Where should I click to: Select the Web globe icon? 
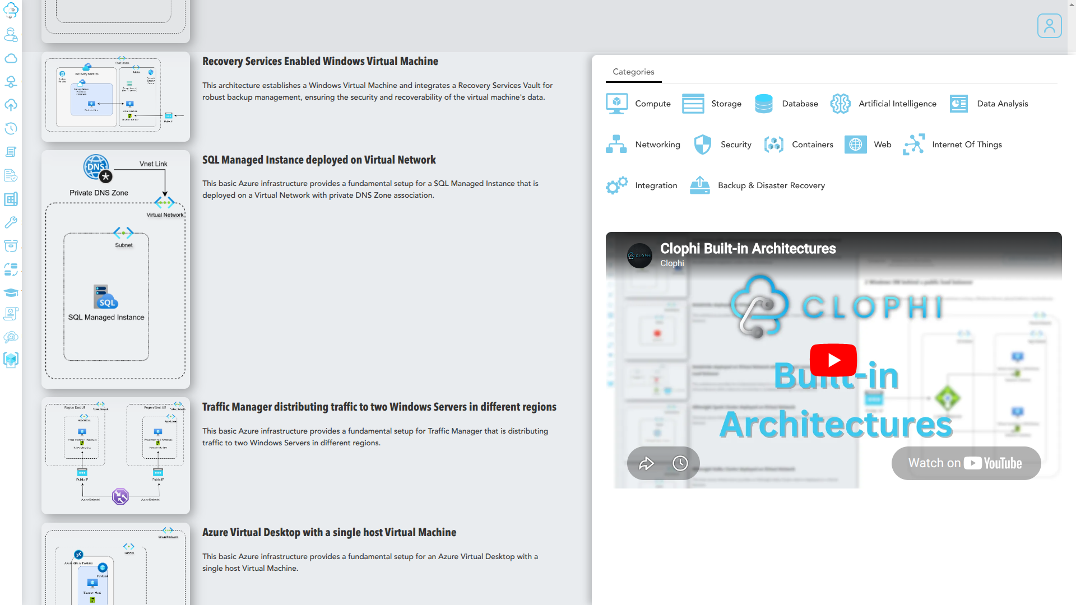pos(855,145)
